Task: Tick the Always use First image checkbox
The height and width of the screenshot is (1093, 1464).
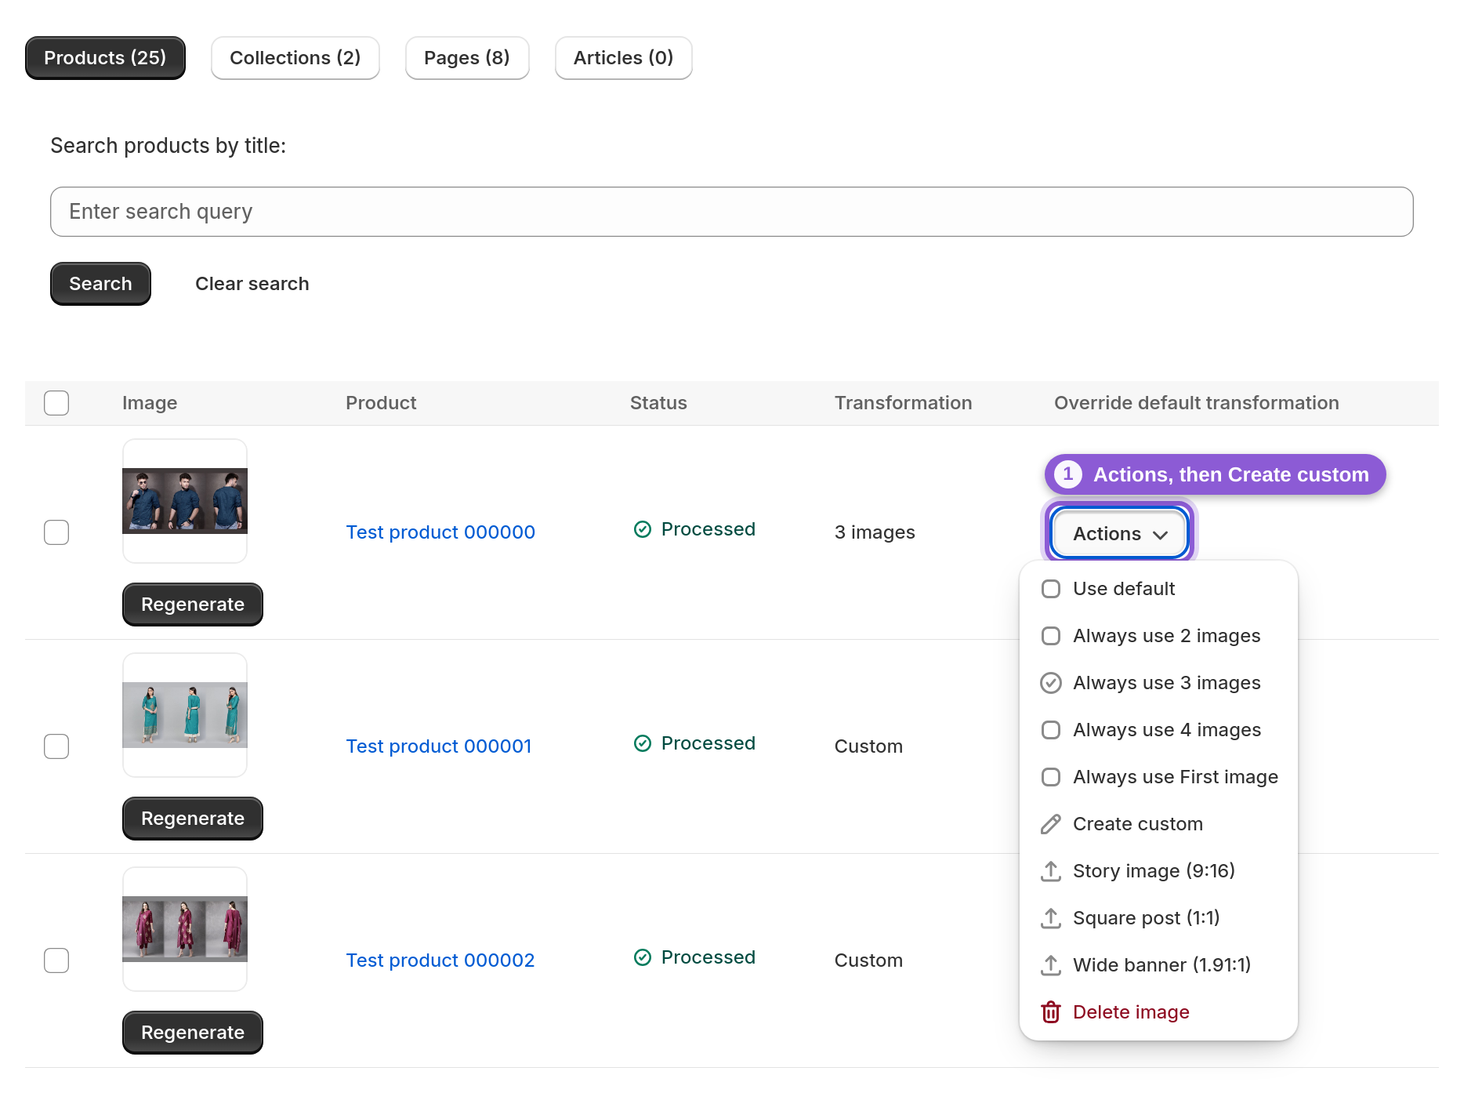Action: (1050, 777)
